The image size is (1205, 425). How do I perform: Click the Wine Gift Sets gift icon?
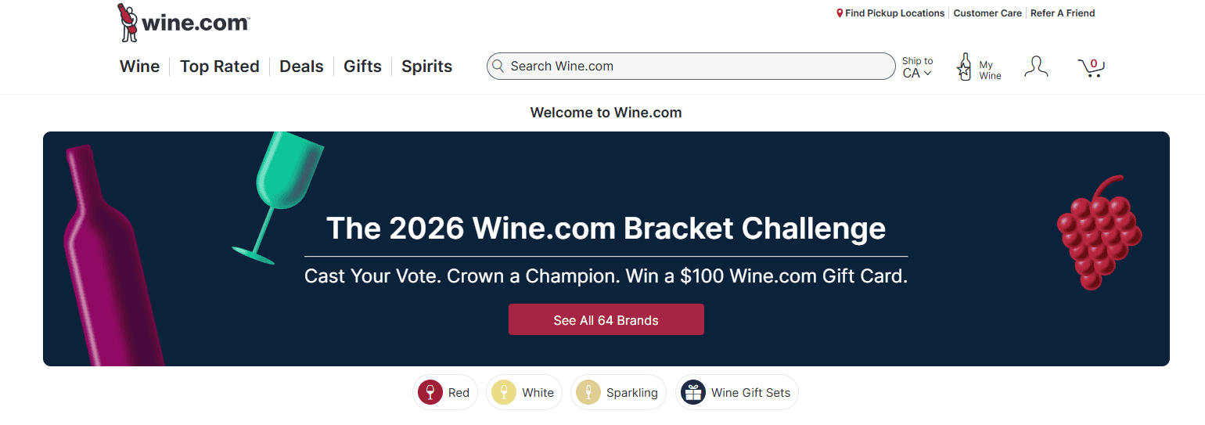[x=693, y=392]
